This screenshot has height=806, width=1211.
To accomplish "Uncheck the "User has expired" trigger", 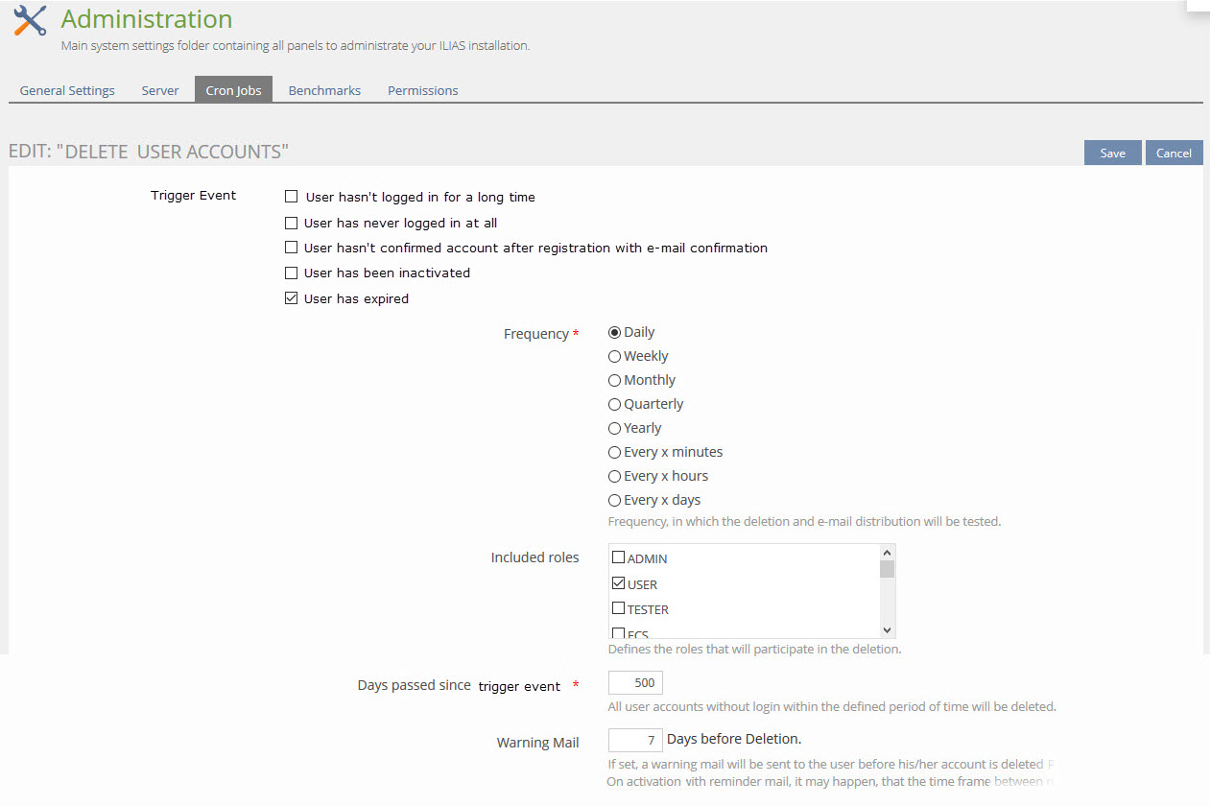I will 292,298.
